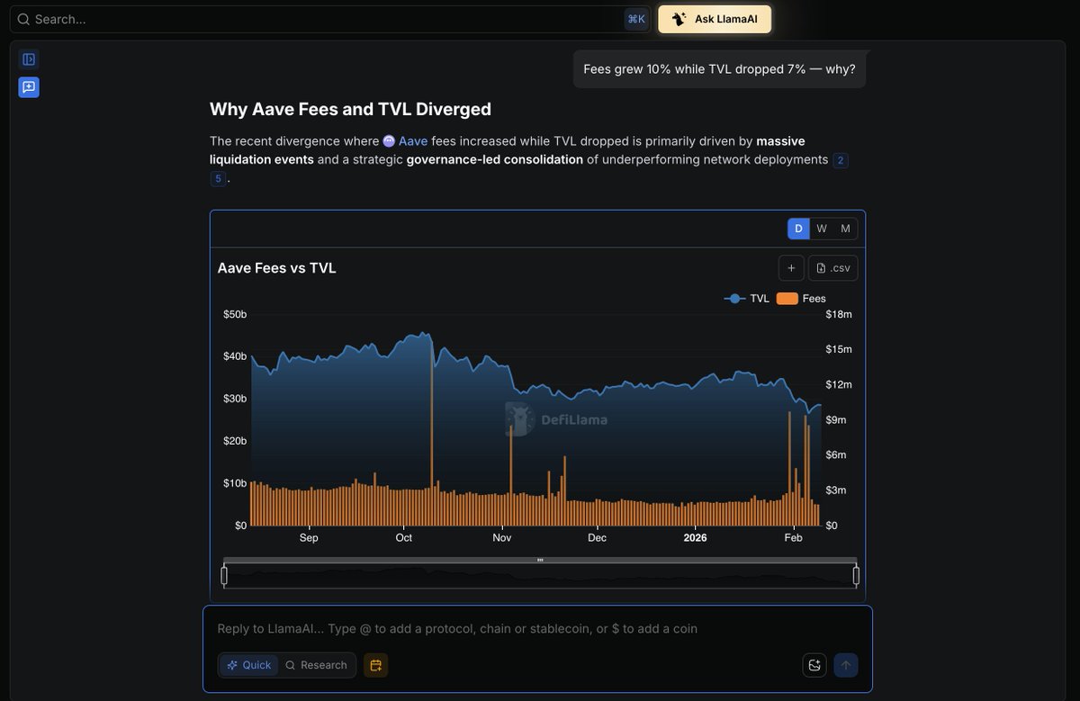Click the "Nov" x-axis label

click(x=501, y=538)
